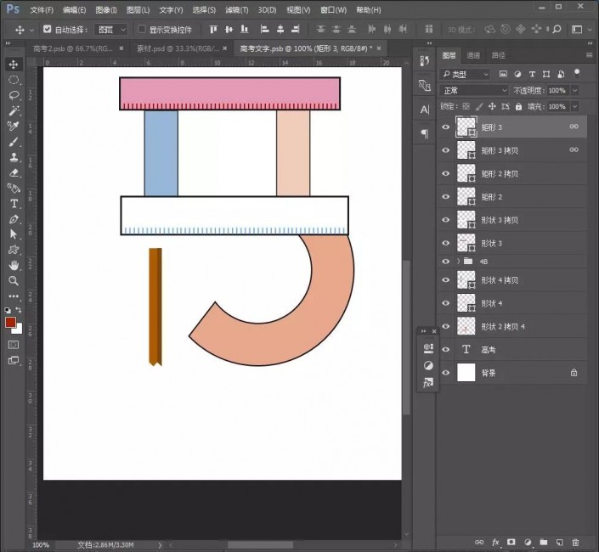Image resolution: width=599 pixels, height=552 pixels.
Task: Align top edges in options bar
Action: (213, 30)
